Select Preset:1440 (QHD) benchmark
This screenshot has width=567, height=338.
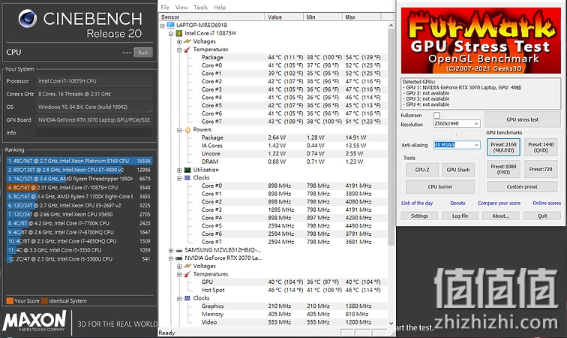(x=541, y=147)
